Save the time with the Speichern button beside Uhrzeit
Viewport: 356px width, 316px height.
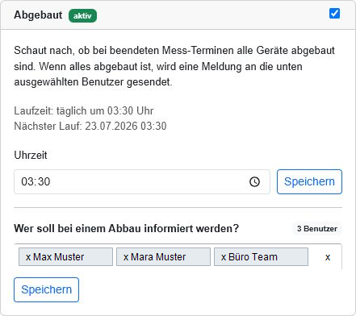click(x=309, y=181)
